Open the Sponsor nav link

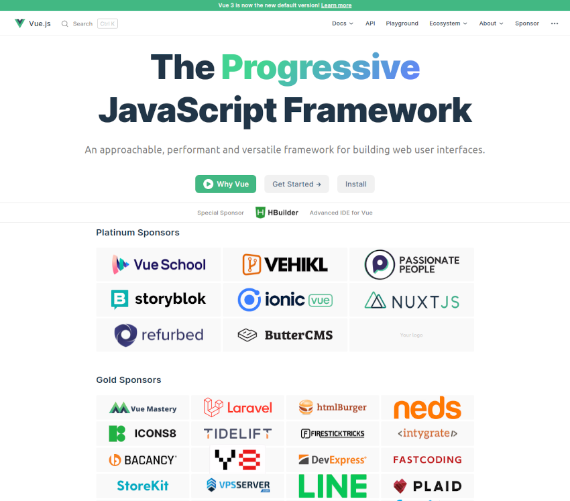click(x=526, y=23)
